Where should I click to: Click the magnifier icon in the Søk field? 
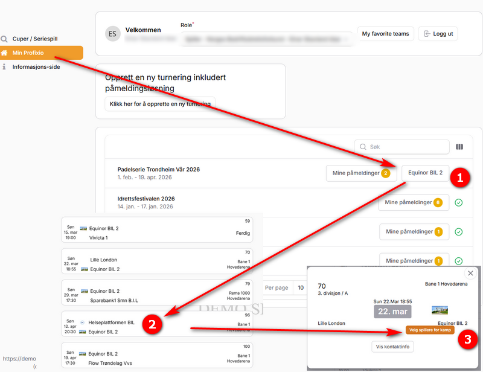click(x=363, y=147)
